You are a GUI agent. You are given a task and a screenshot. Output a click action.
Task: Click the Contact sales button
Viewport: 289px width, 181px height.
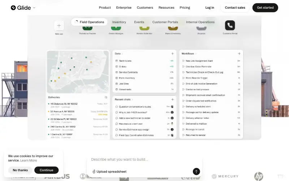click(x=235, y=8)
